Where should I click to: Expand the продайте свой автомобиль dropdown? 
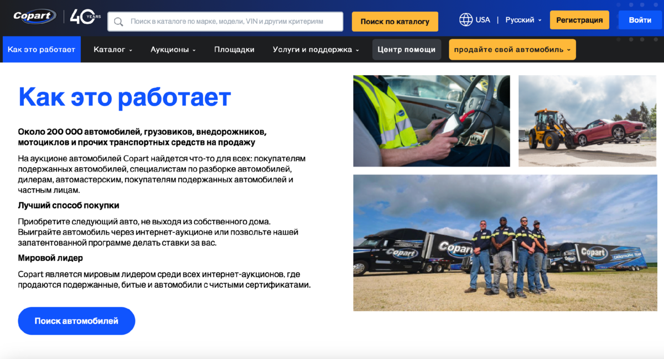click(512, 49)
